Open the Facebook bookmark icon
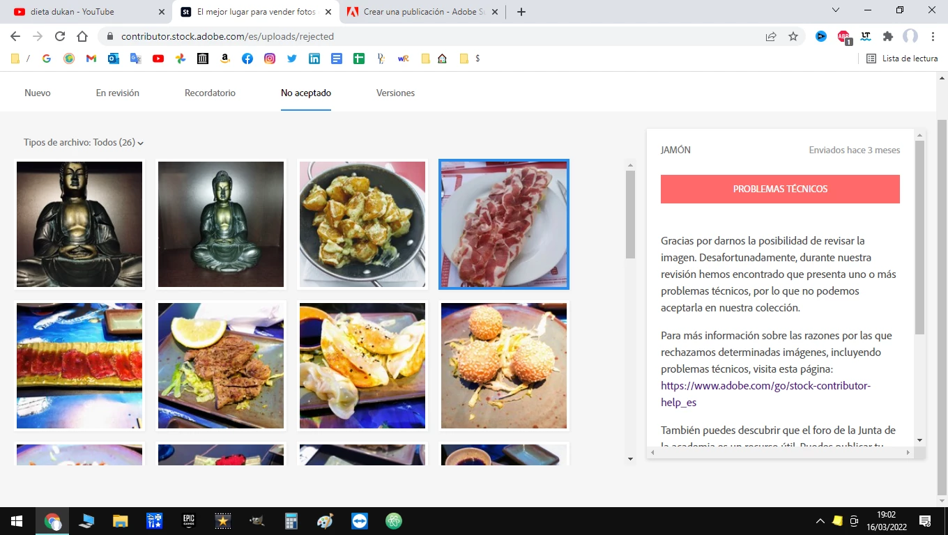This screenshot has height=535, width=948. (x=247, y=59)
